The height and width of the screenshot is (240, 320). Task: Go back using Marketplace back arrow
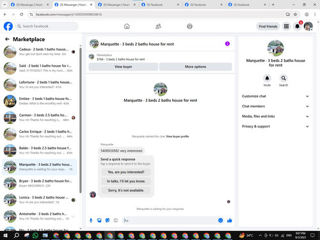point(7,39)
